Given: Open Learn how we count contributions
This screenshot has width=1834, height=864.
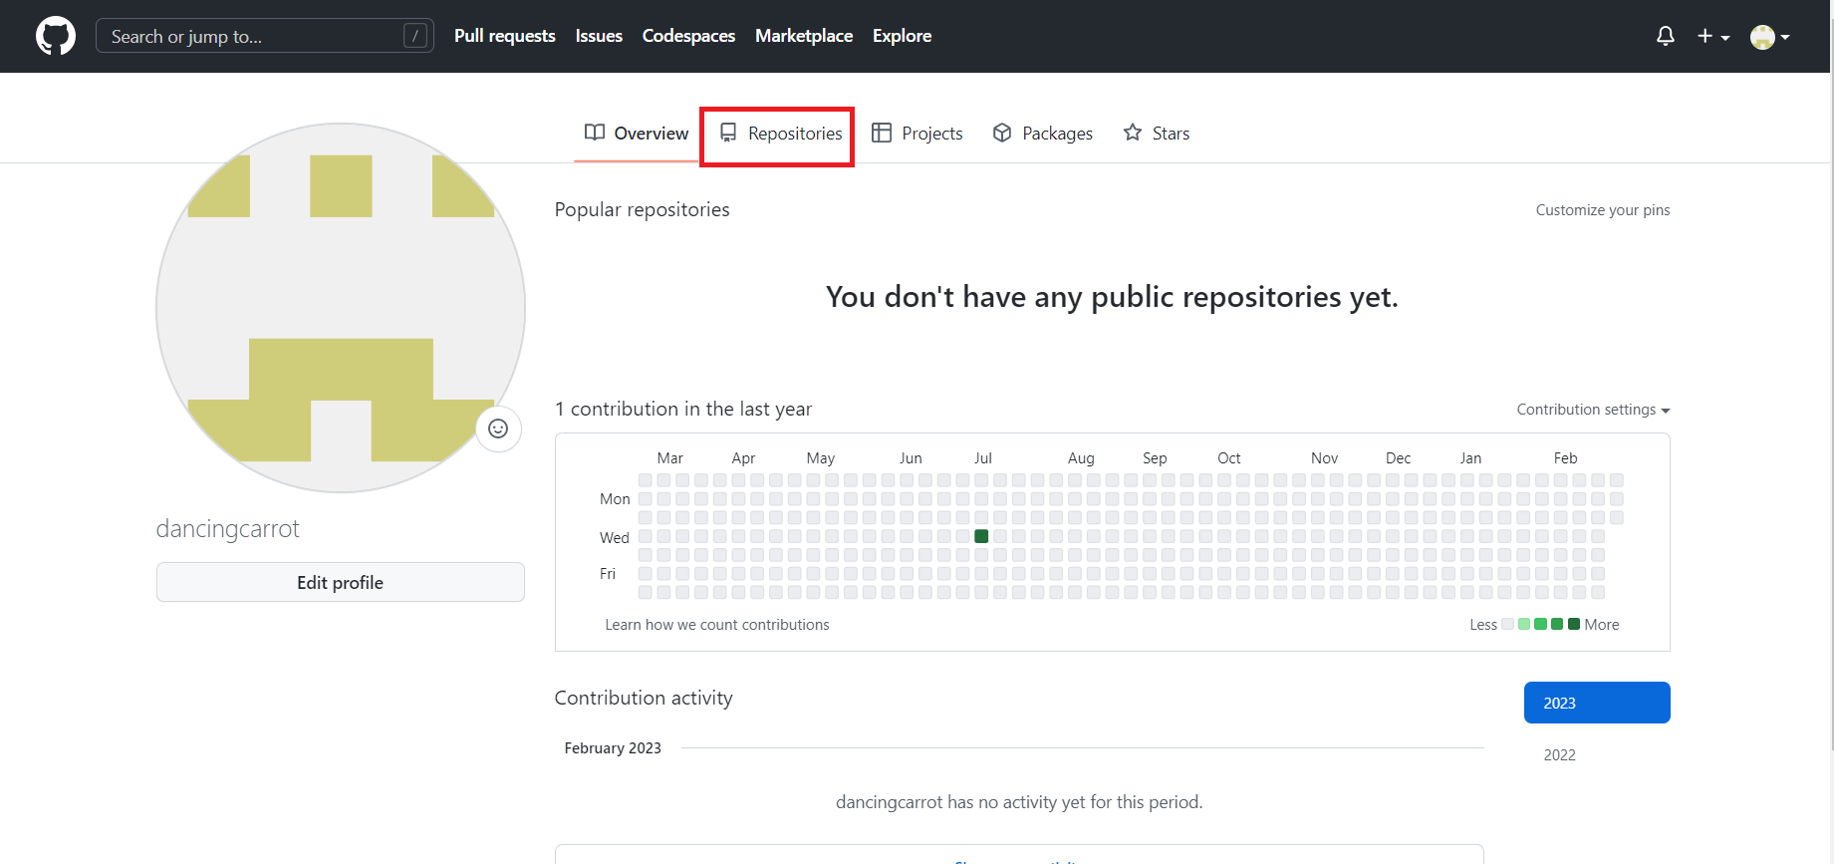Looking at the screenshot, I should [717, 625].
